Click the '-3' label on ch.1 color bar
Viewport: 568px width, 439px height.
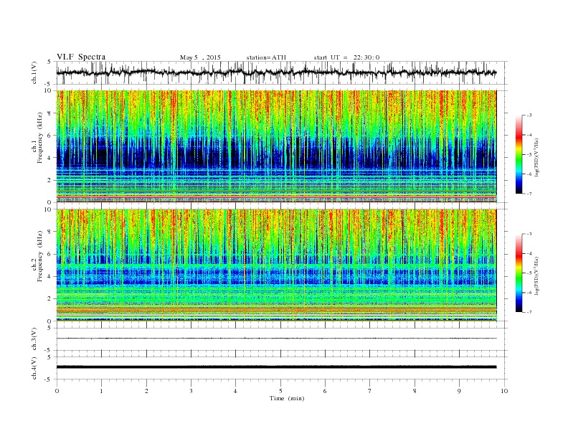click(x=529, y=115)
